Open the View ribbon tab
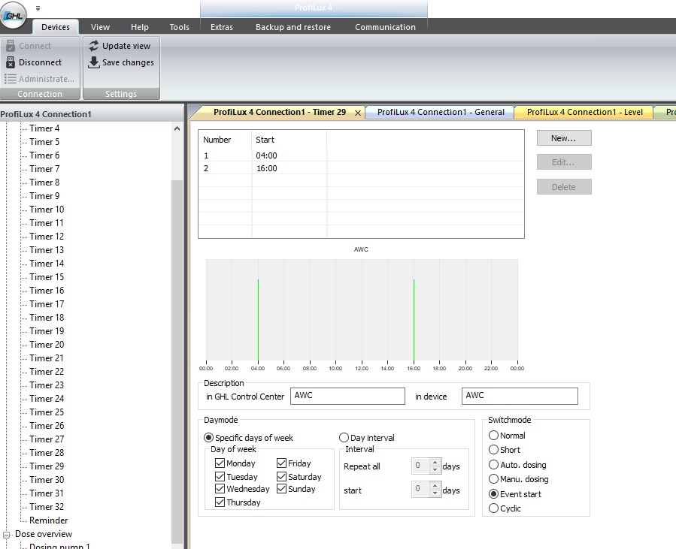The height and width of the screenshot is (549, 676). pos(101,27)
